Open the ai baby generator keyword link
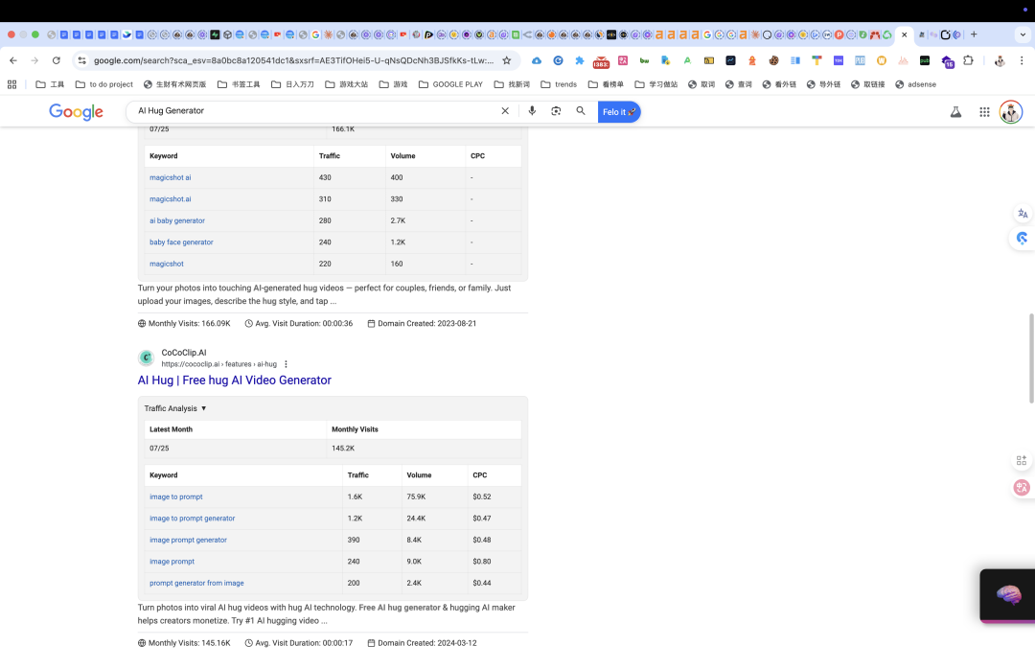 pyautogui.click(x=177, y=220)
